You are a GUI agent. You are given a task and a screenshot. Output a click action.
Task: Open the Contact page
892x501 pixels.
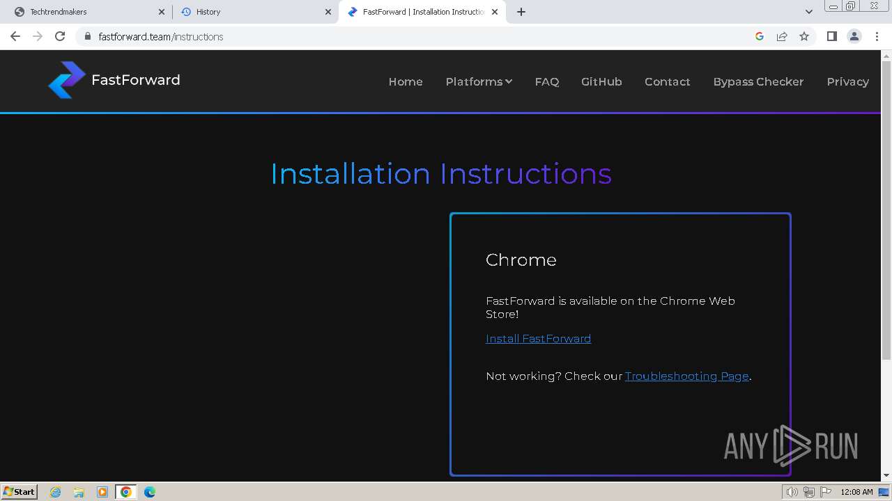point(668,81)
